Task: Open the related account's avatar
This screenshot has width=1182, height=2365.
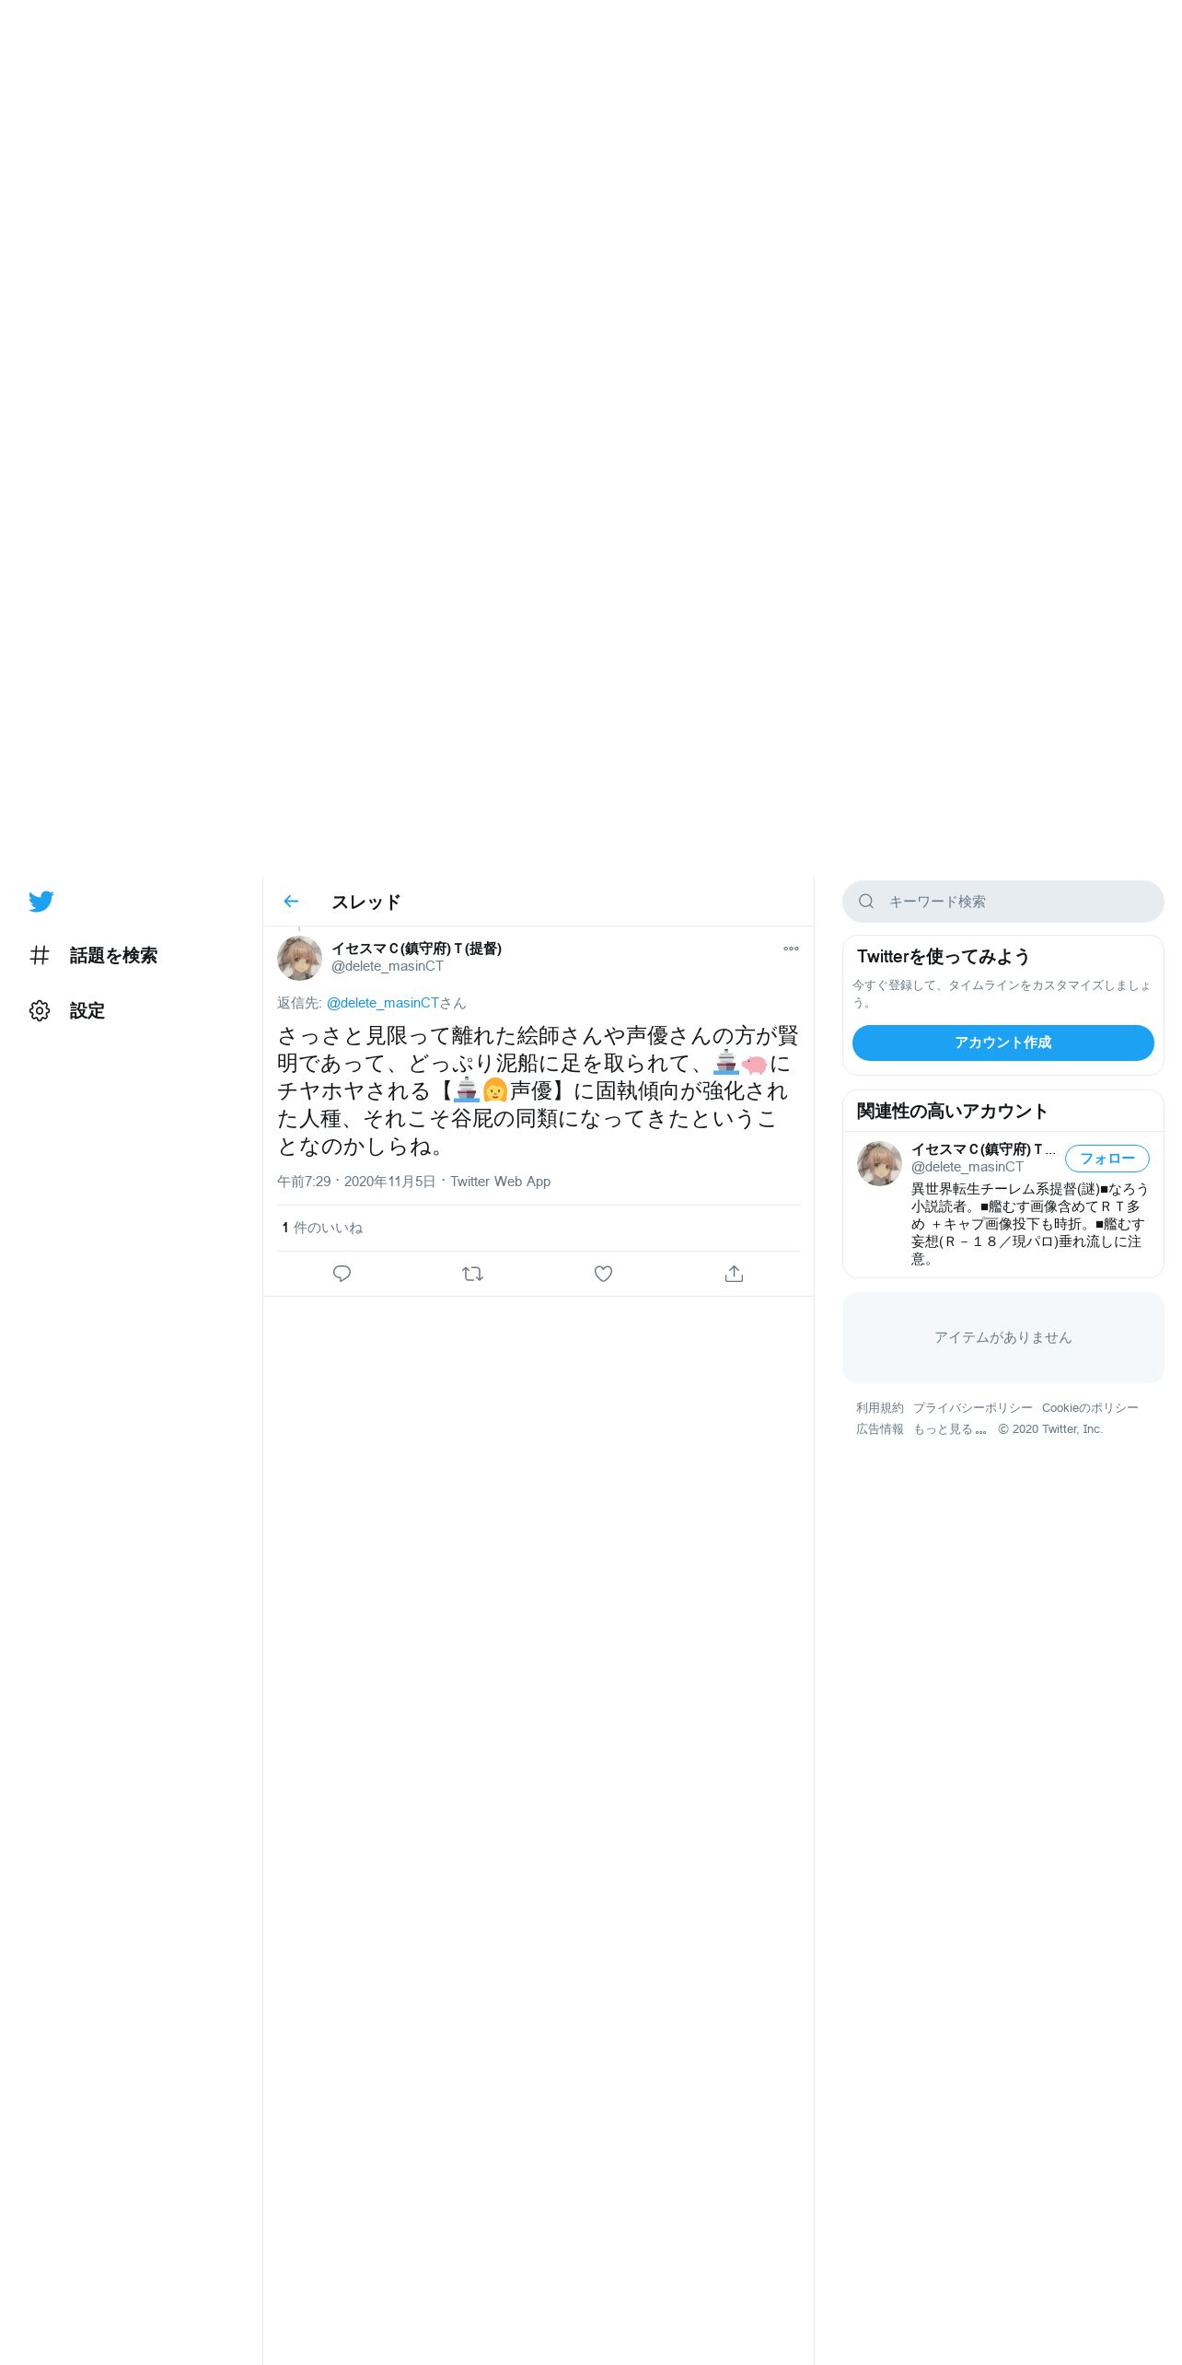Action: pyautogui.click(x=879, y=1162)
